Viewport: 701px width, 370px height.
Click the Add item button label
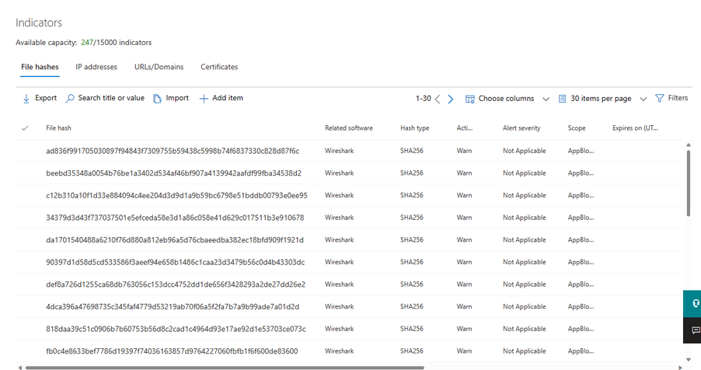(228, 98)
